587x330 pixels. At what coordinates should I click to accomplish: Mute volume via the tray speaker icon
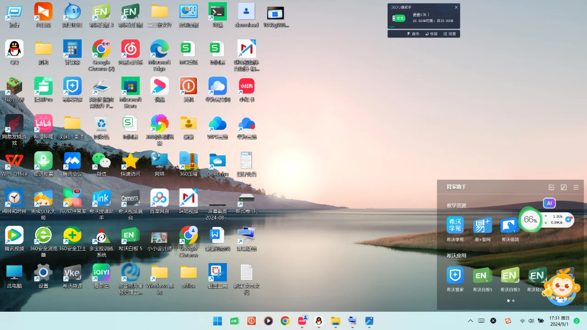tap(531, 320)
